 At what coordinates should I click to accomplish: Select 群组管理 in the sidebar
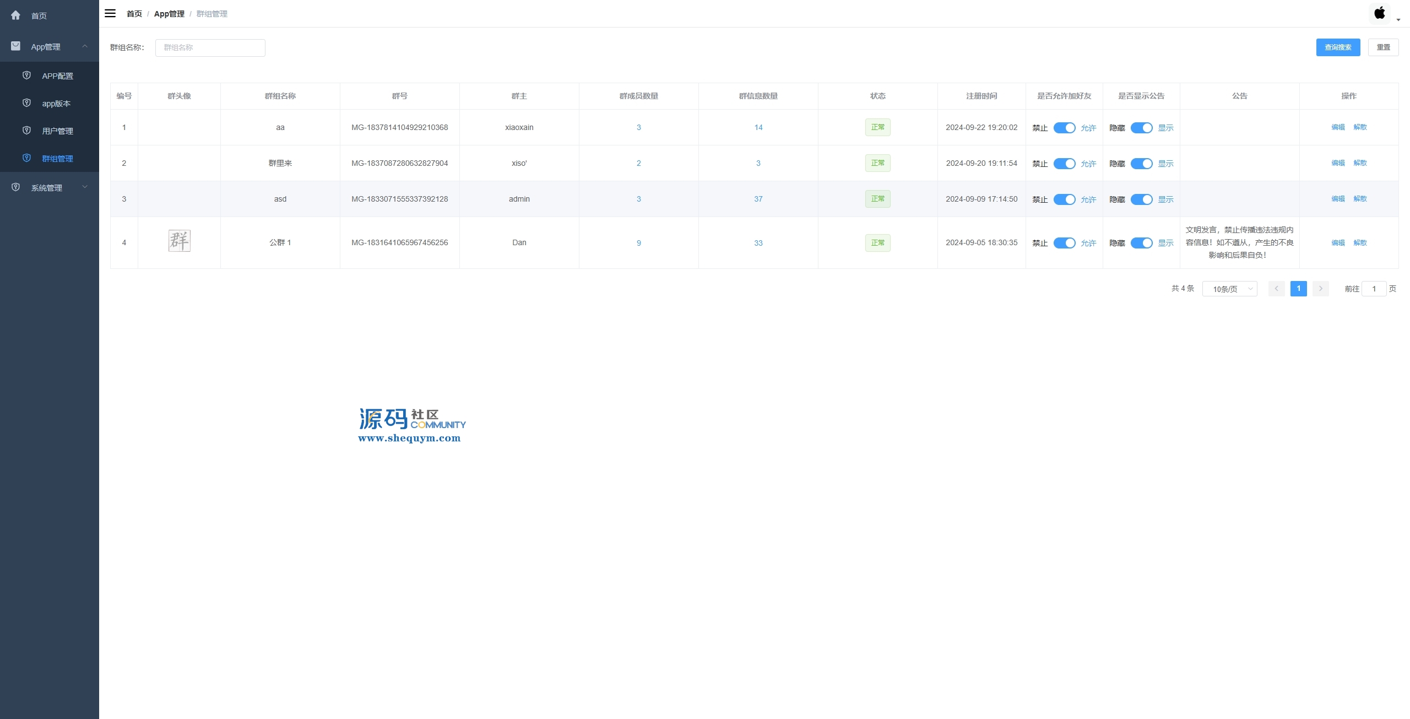(x=57, y=159)
